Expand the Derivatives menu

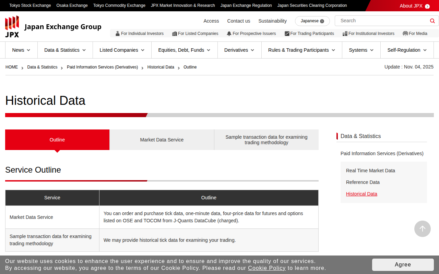pos(239,50)
